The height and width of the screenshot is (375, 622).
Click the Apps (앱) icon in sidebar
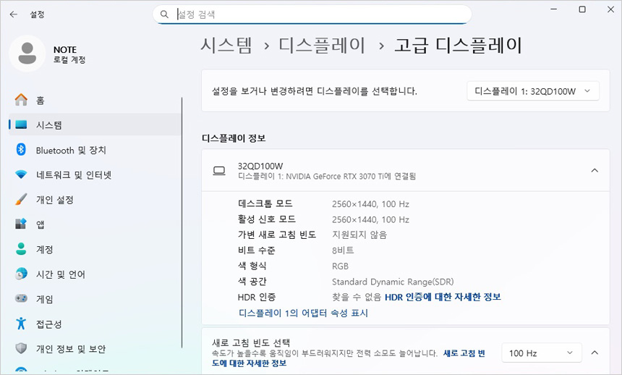[x=21, y=224]
